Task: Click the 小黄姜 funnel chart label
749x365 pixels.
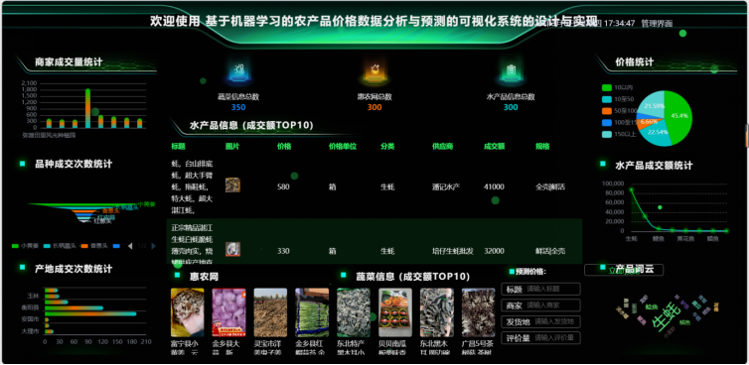Action: 147,204
